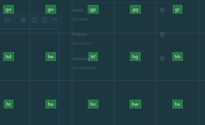Select the 'gr' grid hint label
Screen dimensions: 205x125
click(x=178, y=9)
